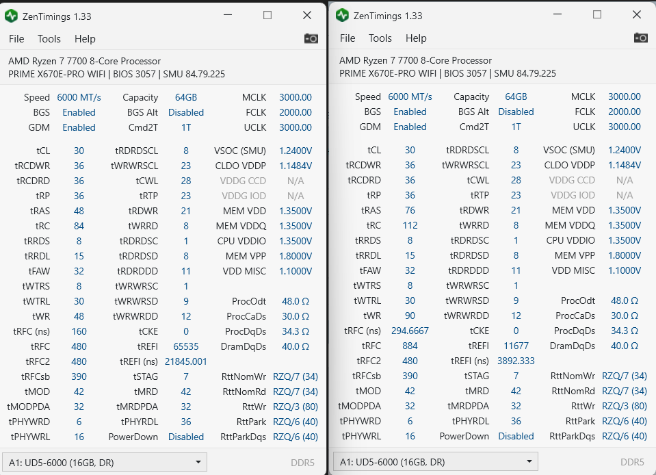This screenshot has width=656, height=475.
Task: Open Help menu in right ZenTimings window
Action: (x=416, y=38)
